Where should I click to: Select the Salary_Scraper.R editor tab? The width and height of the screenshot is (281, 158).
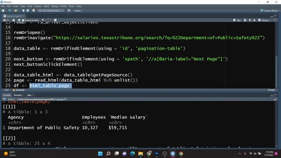pos(14,16)
